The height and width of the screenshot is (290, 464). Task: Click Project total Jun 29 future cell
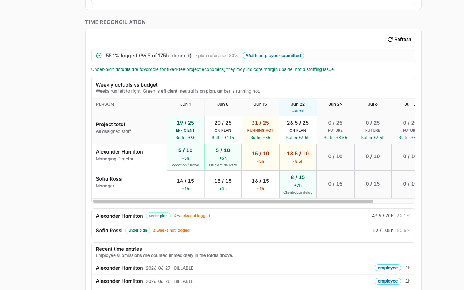(x=336, y=130)
